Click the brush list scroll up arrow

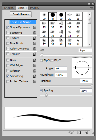90,15
